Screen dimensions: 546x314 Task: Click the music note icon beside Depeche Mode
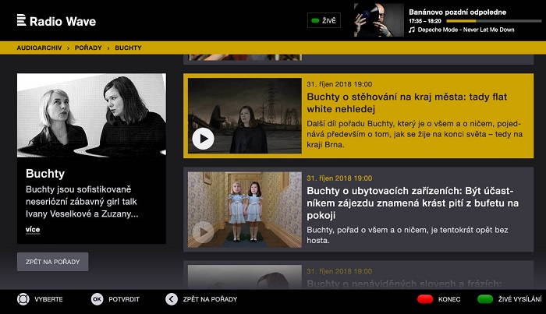point(412,30)
